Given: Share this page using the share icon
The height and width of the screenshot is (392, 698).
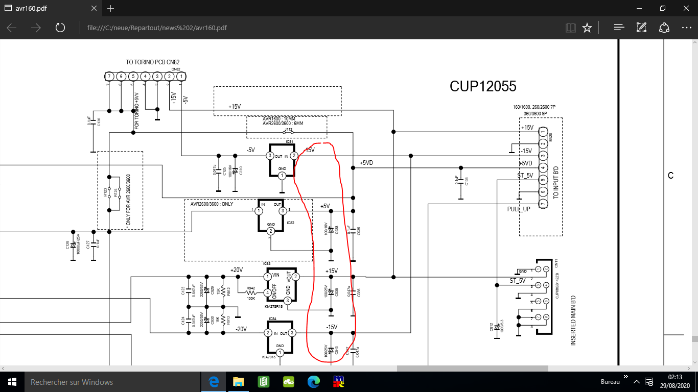Looking at the screenshot, I should (664, 28).
